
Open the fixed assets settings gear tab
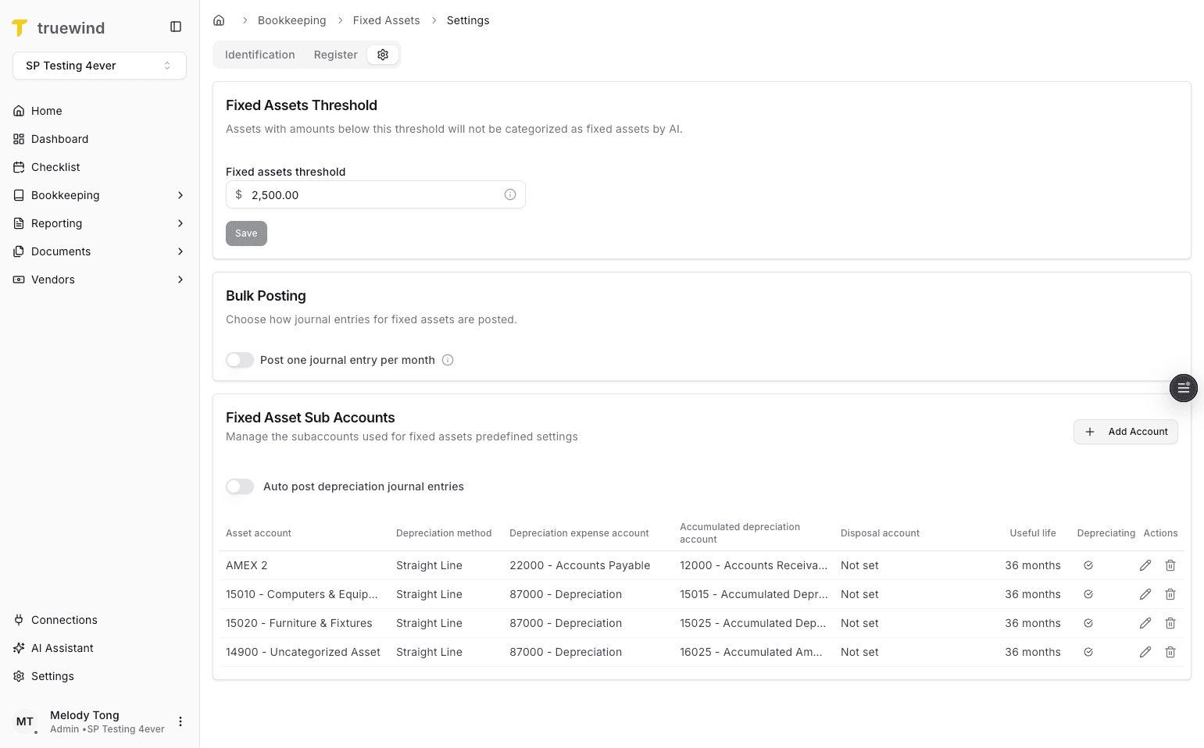[x=383, y=54]
